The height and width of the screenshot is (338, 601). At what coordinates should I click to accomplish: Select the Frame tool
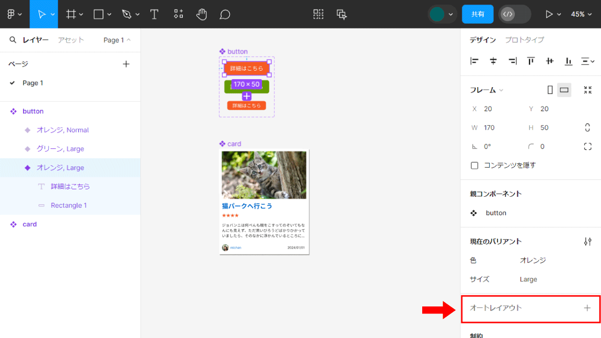[x=71, y=14]
